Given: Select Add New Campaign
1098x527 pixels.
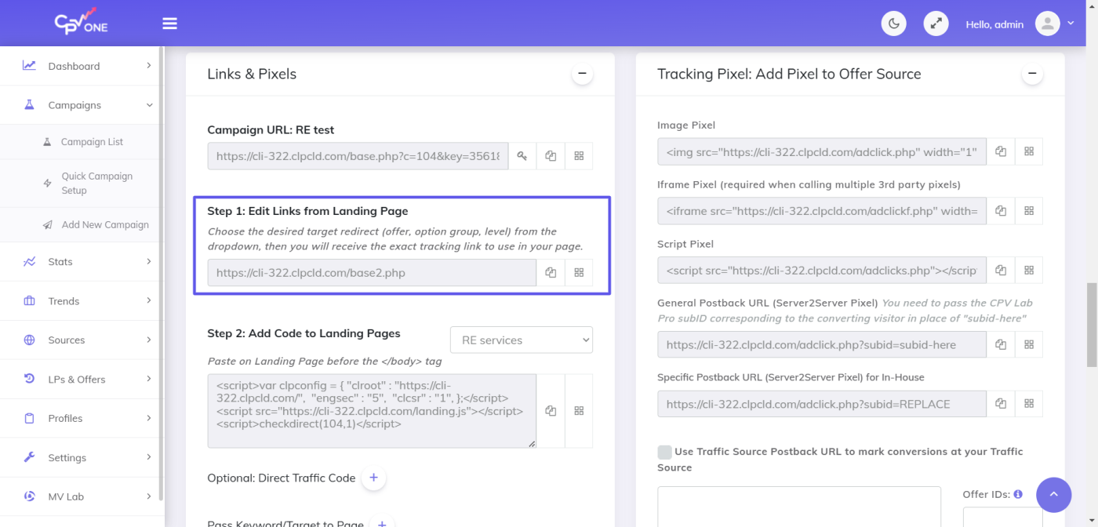Looking at the screenshot, I should click(105, 225).
